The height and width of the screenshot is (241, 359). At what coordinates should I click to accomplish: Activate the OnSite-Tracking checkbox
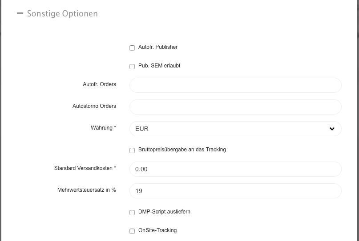[x=132, y=231]
